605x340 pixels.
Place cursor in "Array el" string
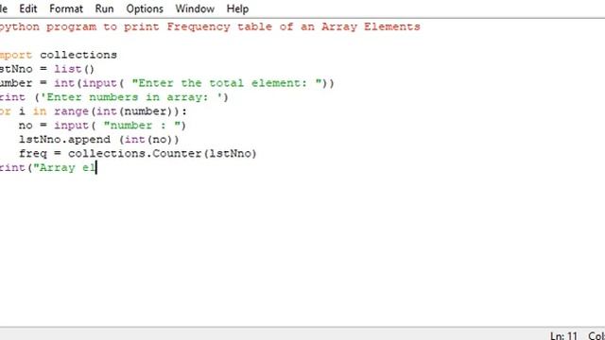pyautogui.click(x=64, y=168)
